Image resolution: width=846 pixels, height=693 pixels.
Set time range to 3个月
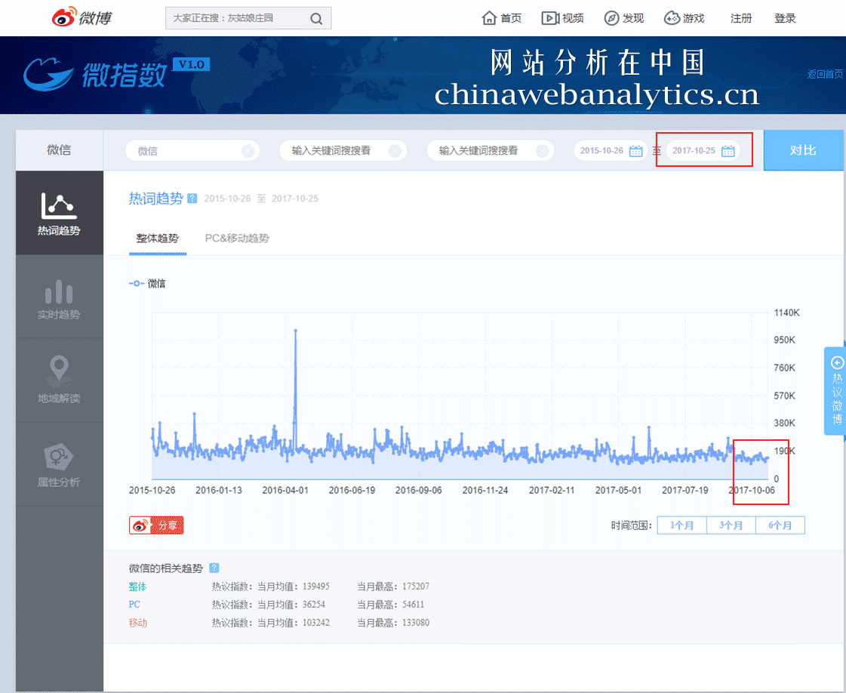(731, 525)
